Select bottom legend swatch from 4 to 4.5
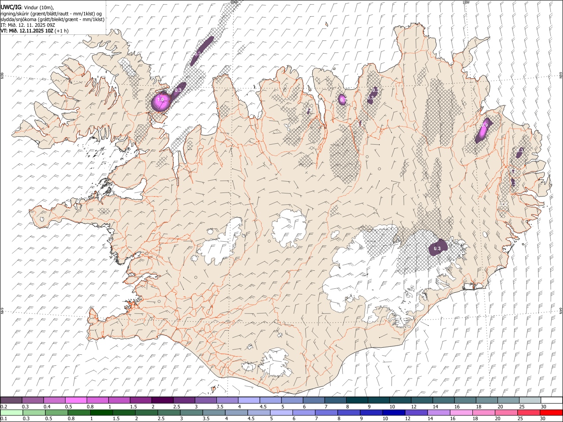 237,412
